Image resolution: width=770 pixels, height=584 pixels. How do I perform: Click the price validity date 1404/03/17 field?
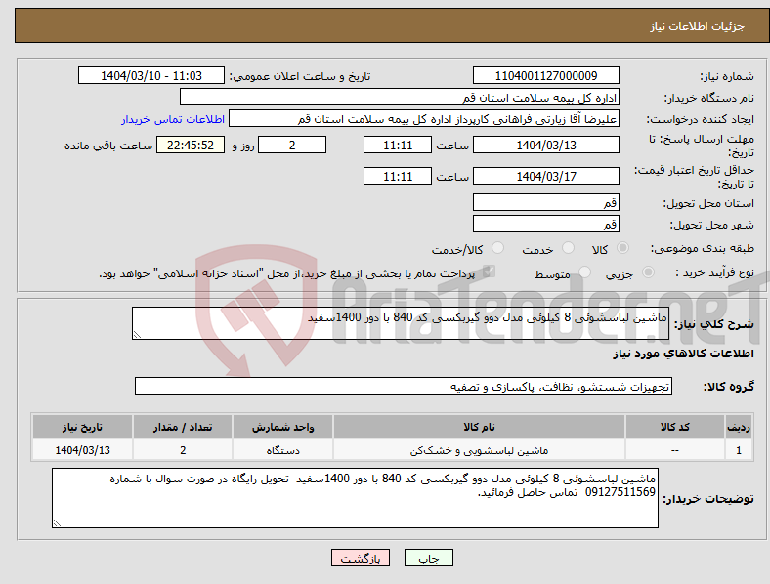click(545, 176)
